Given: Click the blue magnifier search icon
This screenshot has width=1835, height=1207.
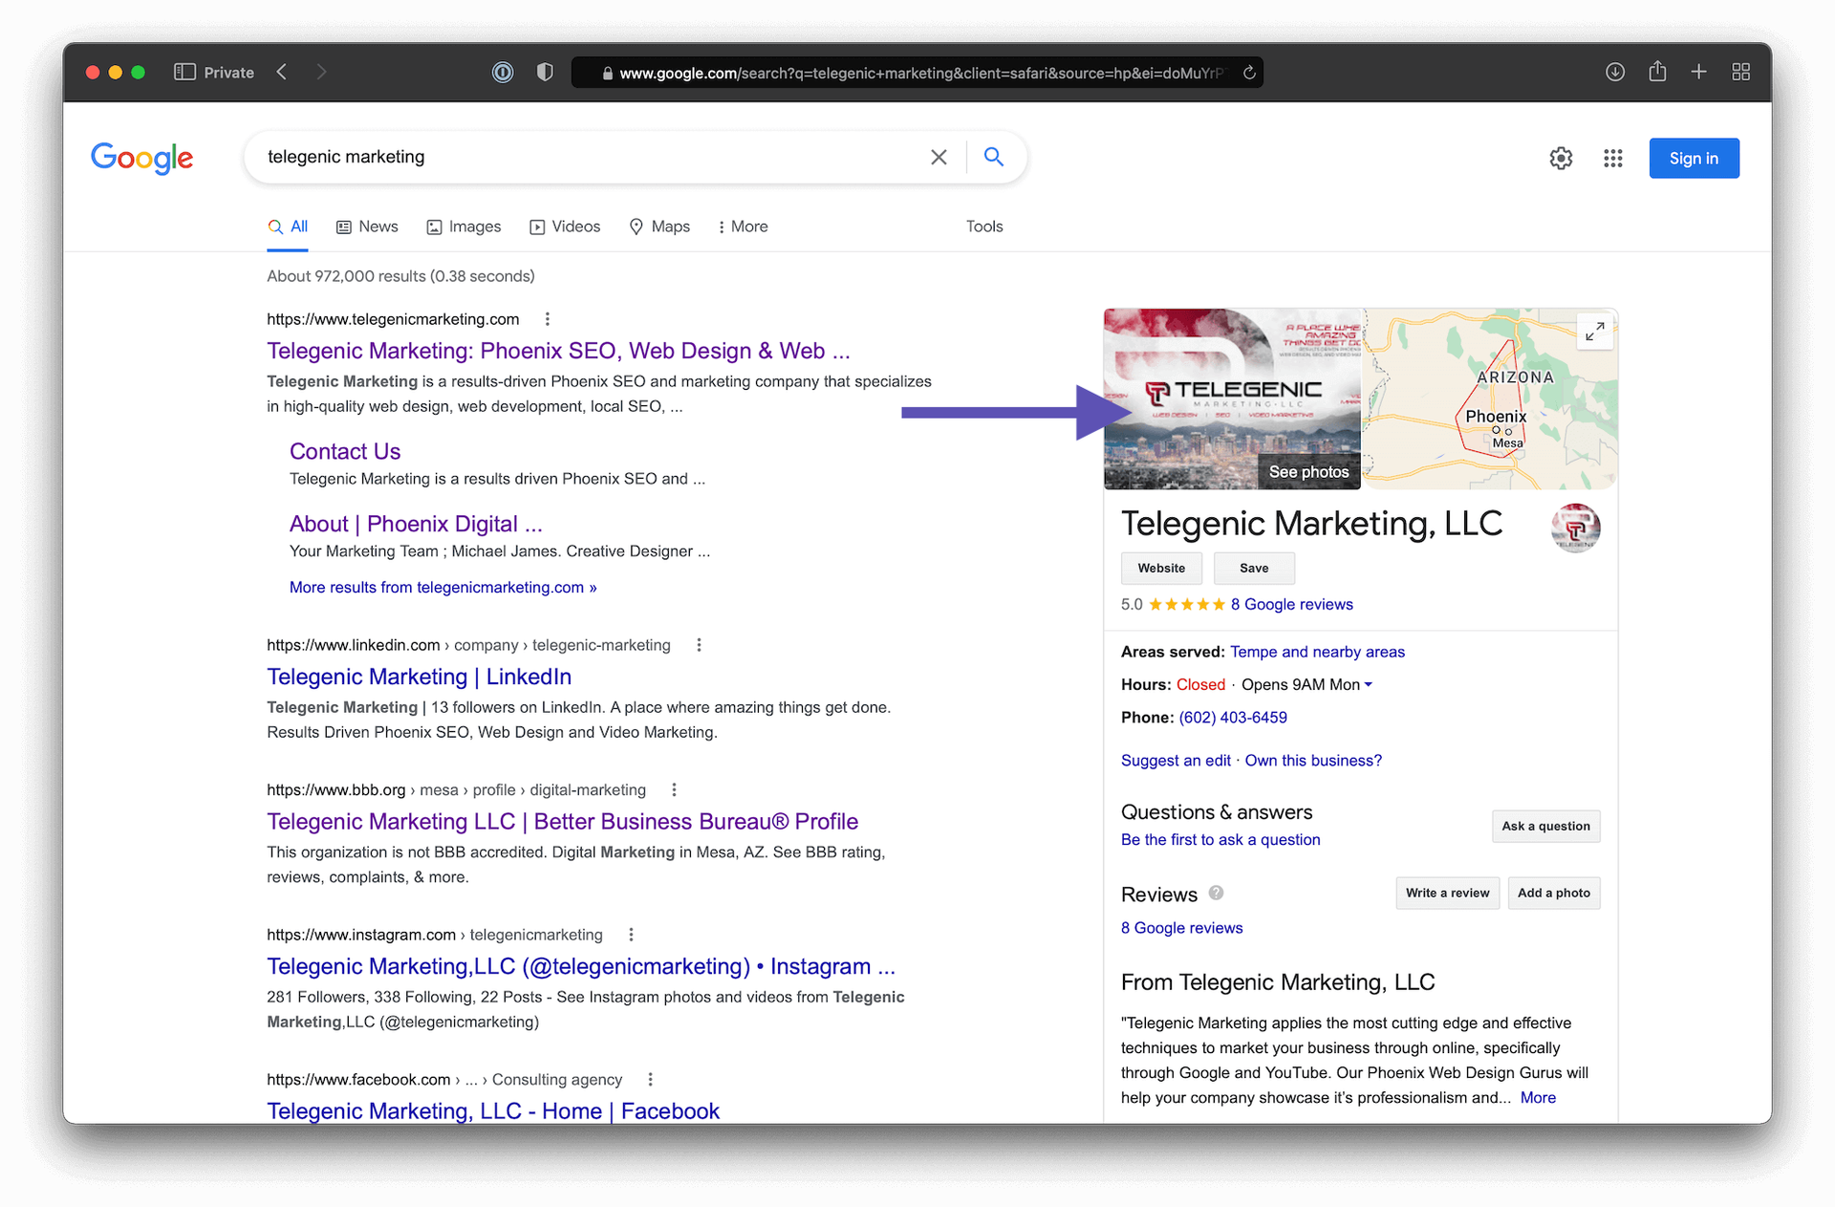Looking at the screenshot, I should pyautogui.click(x=993, y=157).
